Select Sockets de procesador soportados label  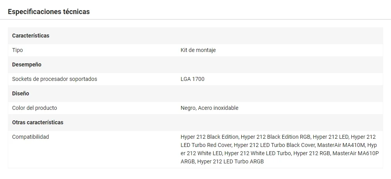(54, 79)
